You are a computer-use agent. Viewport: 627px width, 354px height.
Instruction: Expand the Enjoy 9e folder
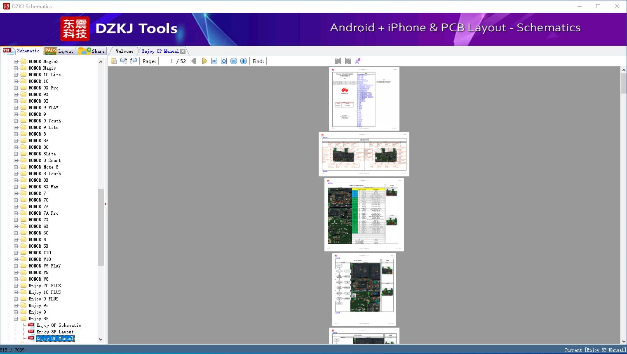pos(16,305)
